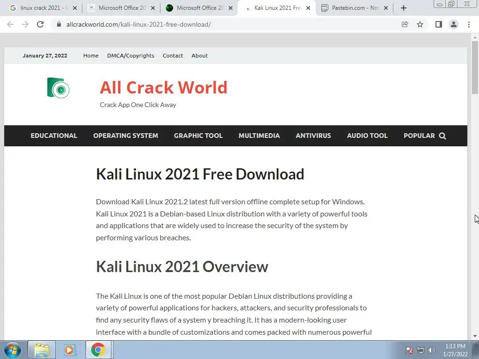The width and height of the screenshot is (479, 359).
Task: Click the address bar URL field
Action: click(x=226, y=24)
